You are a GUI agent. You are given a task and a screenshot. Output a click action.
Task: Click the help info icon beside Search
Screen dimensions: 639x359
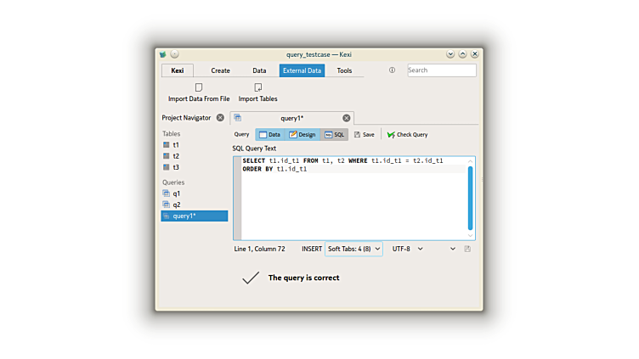392,70
